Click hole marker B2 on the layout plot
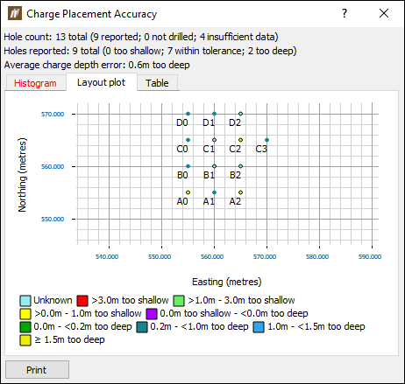The height and width of the screenshot is (384, 405). click(240, 166)
